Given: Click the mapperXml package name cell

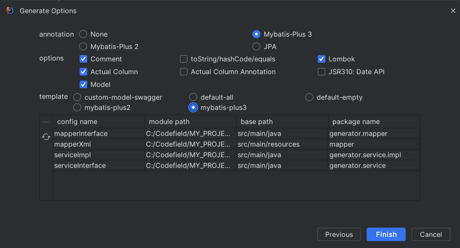Looking at the screenshot, I should click(x=373, y=144).
